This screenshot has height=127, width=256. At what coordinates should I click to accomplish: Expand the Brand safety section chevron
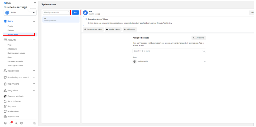tap(34, 77)
